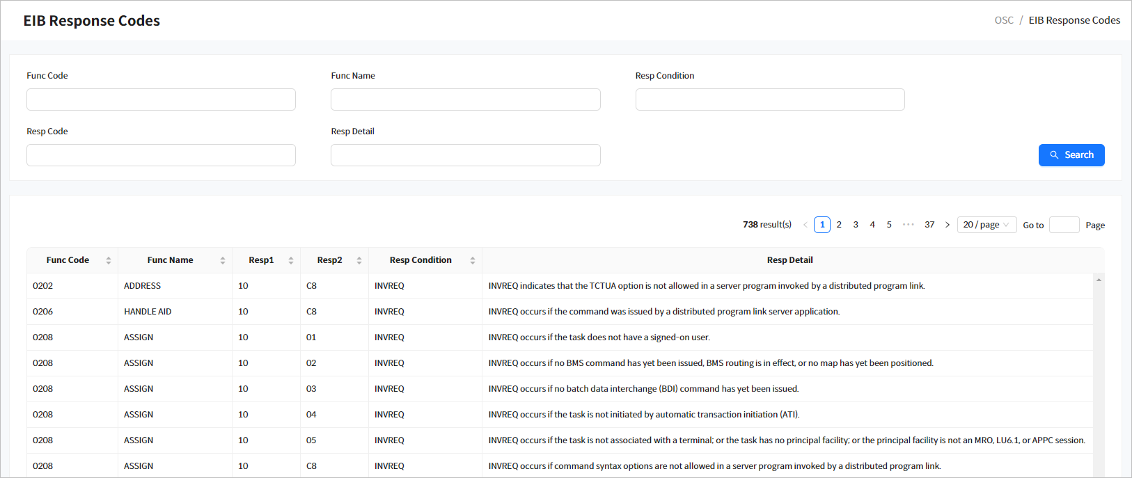The image size is (1132, 478).
Task: Click the previous page left arrow
Action: pyautogui.click(x=805, y=225)
